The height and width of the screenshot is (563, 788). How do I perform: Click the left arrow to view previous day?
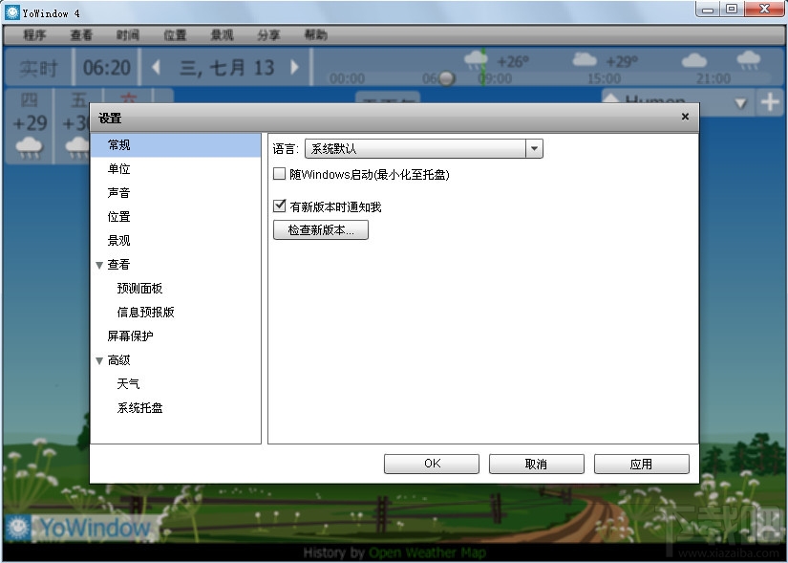[x=156, y=66]
